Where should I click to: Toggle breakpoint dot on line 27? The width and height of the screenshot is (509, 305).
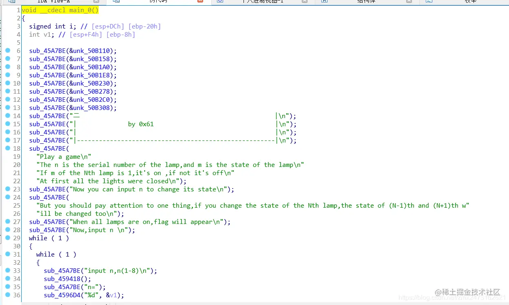pos(7,222)
